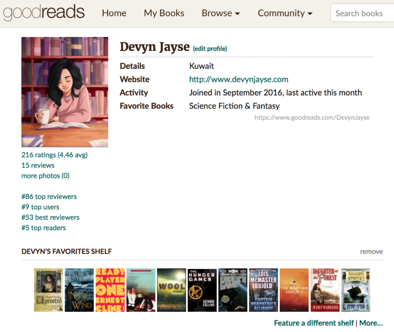Click the edit profile link
This screenshot has width=394, height=332.
click(x=210, y=48)
